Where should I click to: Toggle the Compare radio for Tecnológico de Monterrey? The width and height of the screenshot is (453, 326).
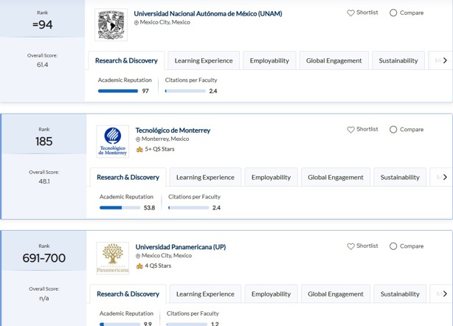click(x=393, y=129)
